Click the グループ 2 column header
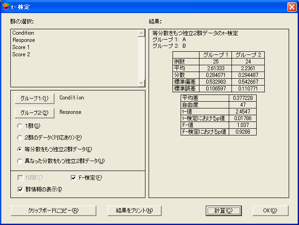The width and height of the screenshot is (299, 225). coord(248,55)
